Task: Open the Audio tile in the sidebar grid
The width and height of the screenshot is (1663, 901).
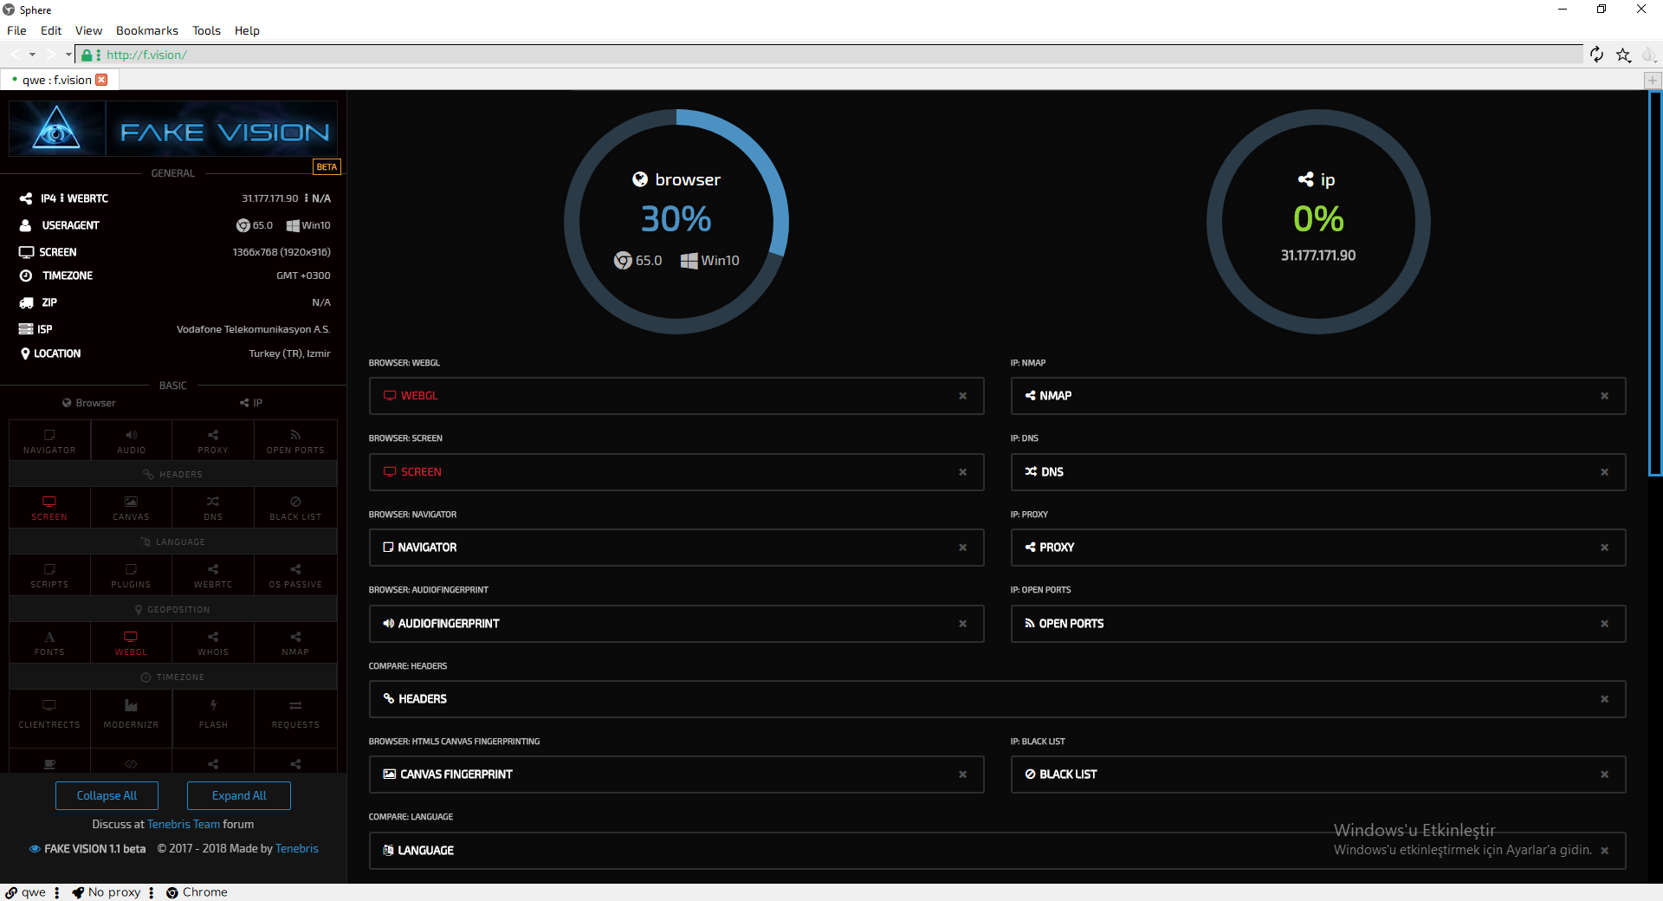Action: click(x=131, y=440)
